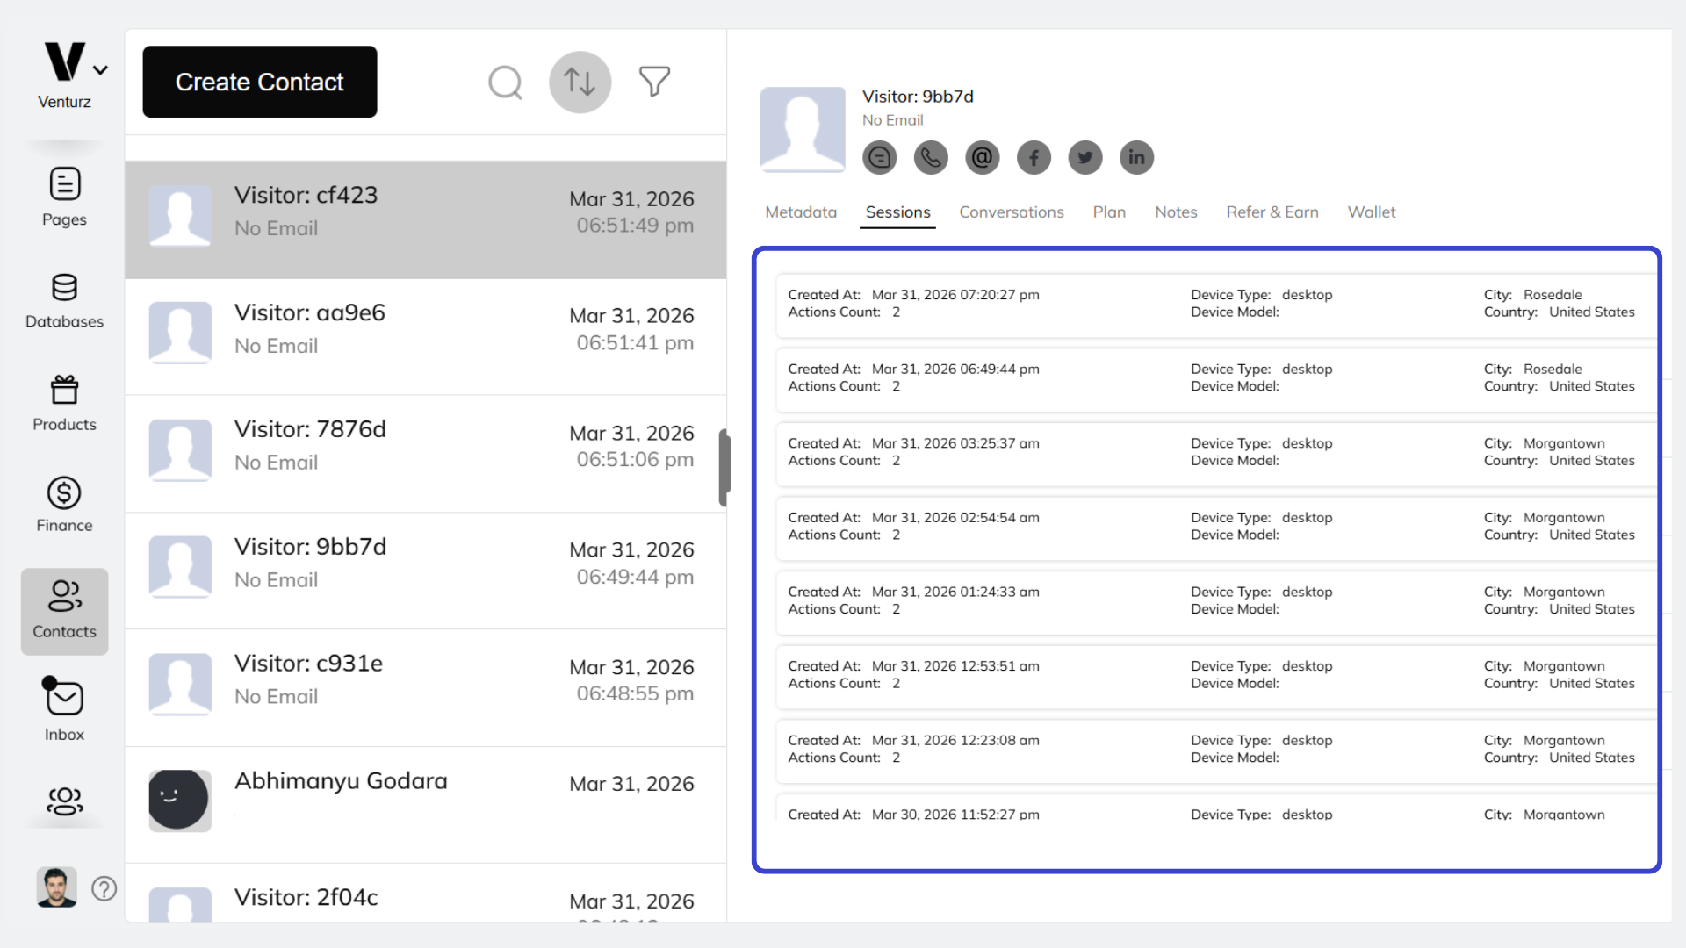Click the phone icon under visitor 9bb7d
1686x948 pixels.
(x=931, y=157)
